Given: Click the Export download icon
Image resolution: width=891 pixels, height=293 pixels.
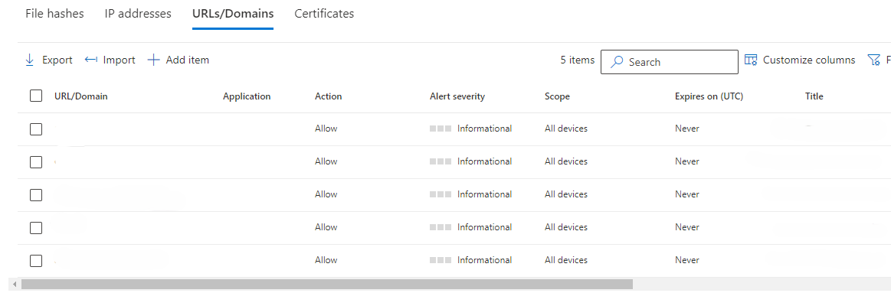Looking at the screenshot, I should pos(30,60).
